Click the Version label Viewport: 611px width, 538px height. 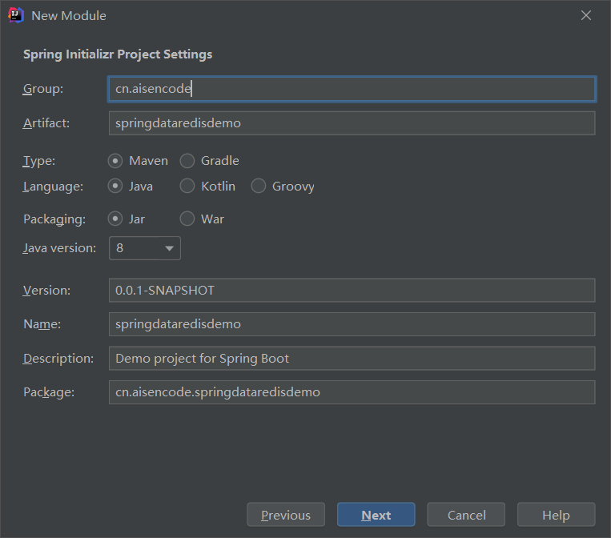(x=46, y=291)
